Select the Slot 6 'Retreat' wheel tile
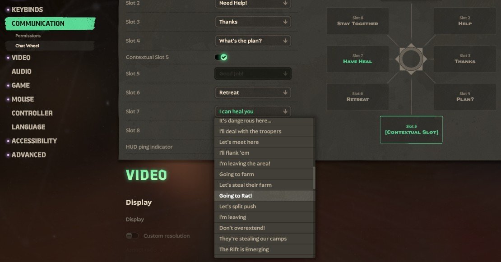501x262 pixels. (x=357, y=97)
